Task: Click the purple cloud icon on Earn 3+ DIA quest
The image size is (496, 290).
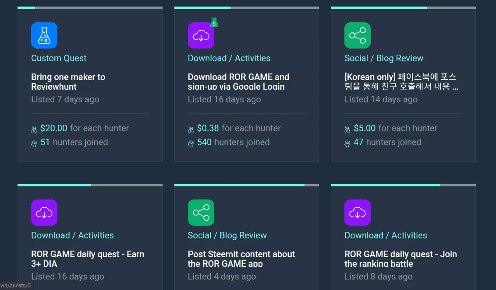Action: point(44,213)
